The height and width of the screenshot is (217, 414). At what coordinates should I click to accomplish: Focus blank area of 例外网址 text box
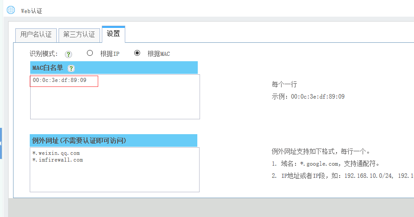115,178
